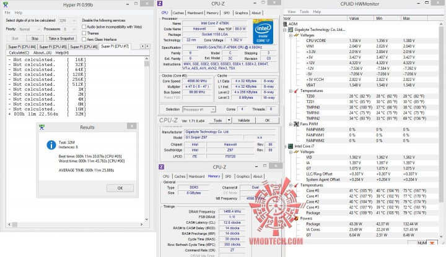Collapse the Intel Core i7 tree node

click(x=285, y=146)
